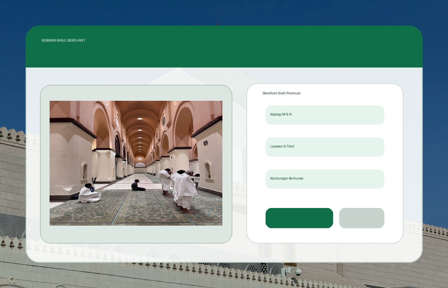Open the Katalog AR & AI item
The width and height of the screenshot is (448, 288).
tap(325, 115)
